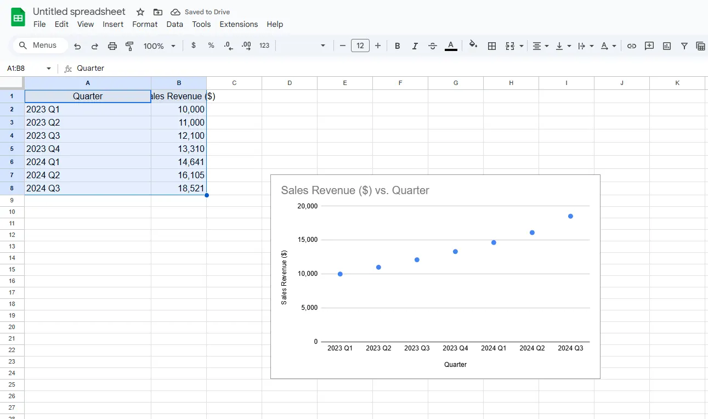Star the Untitled spreadsheet
The image size is (708, 419).
click(x=140, y=12)
